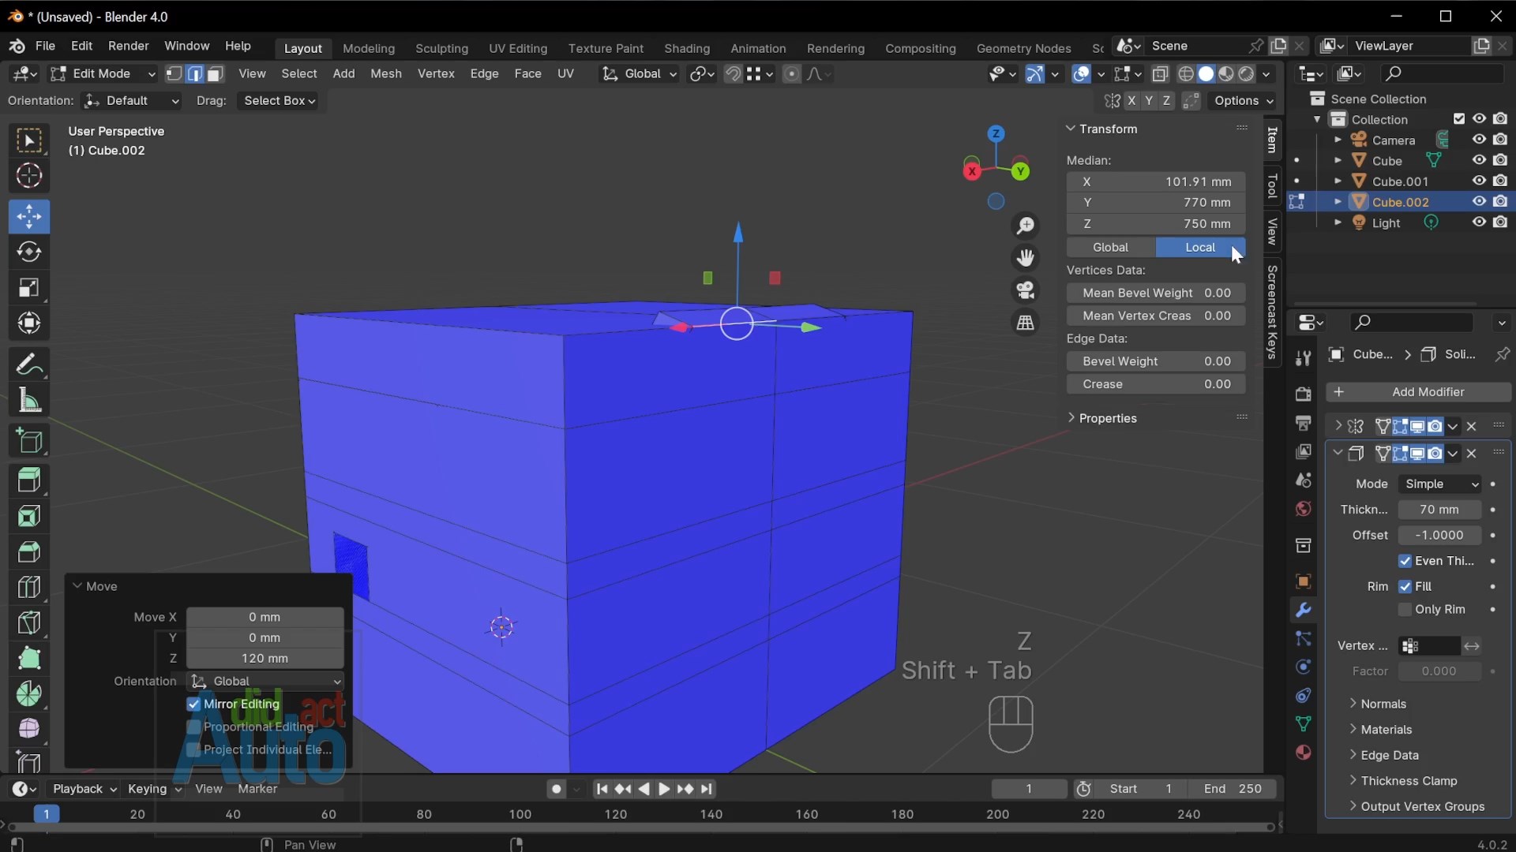Select the Measure ruler tool

tap(29, 401)
